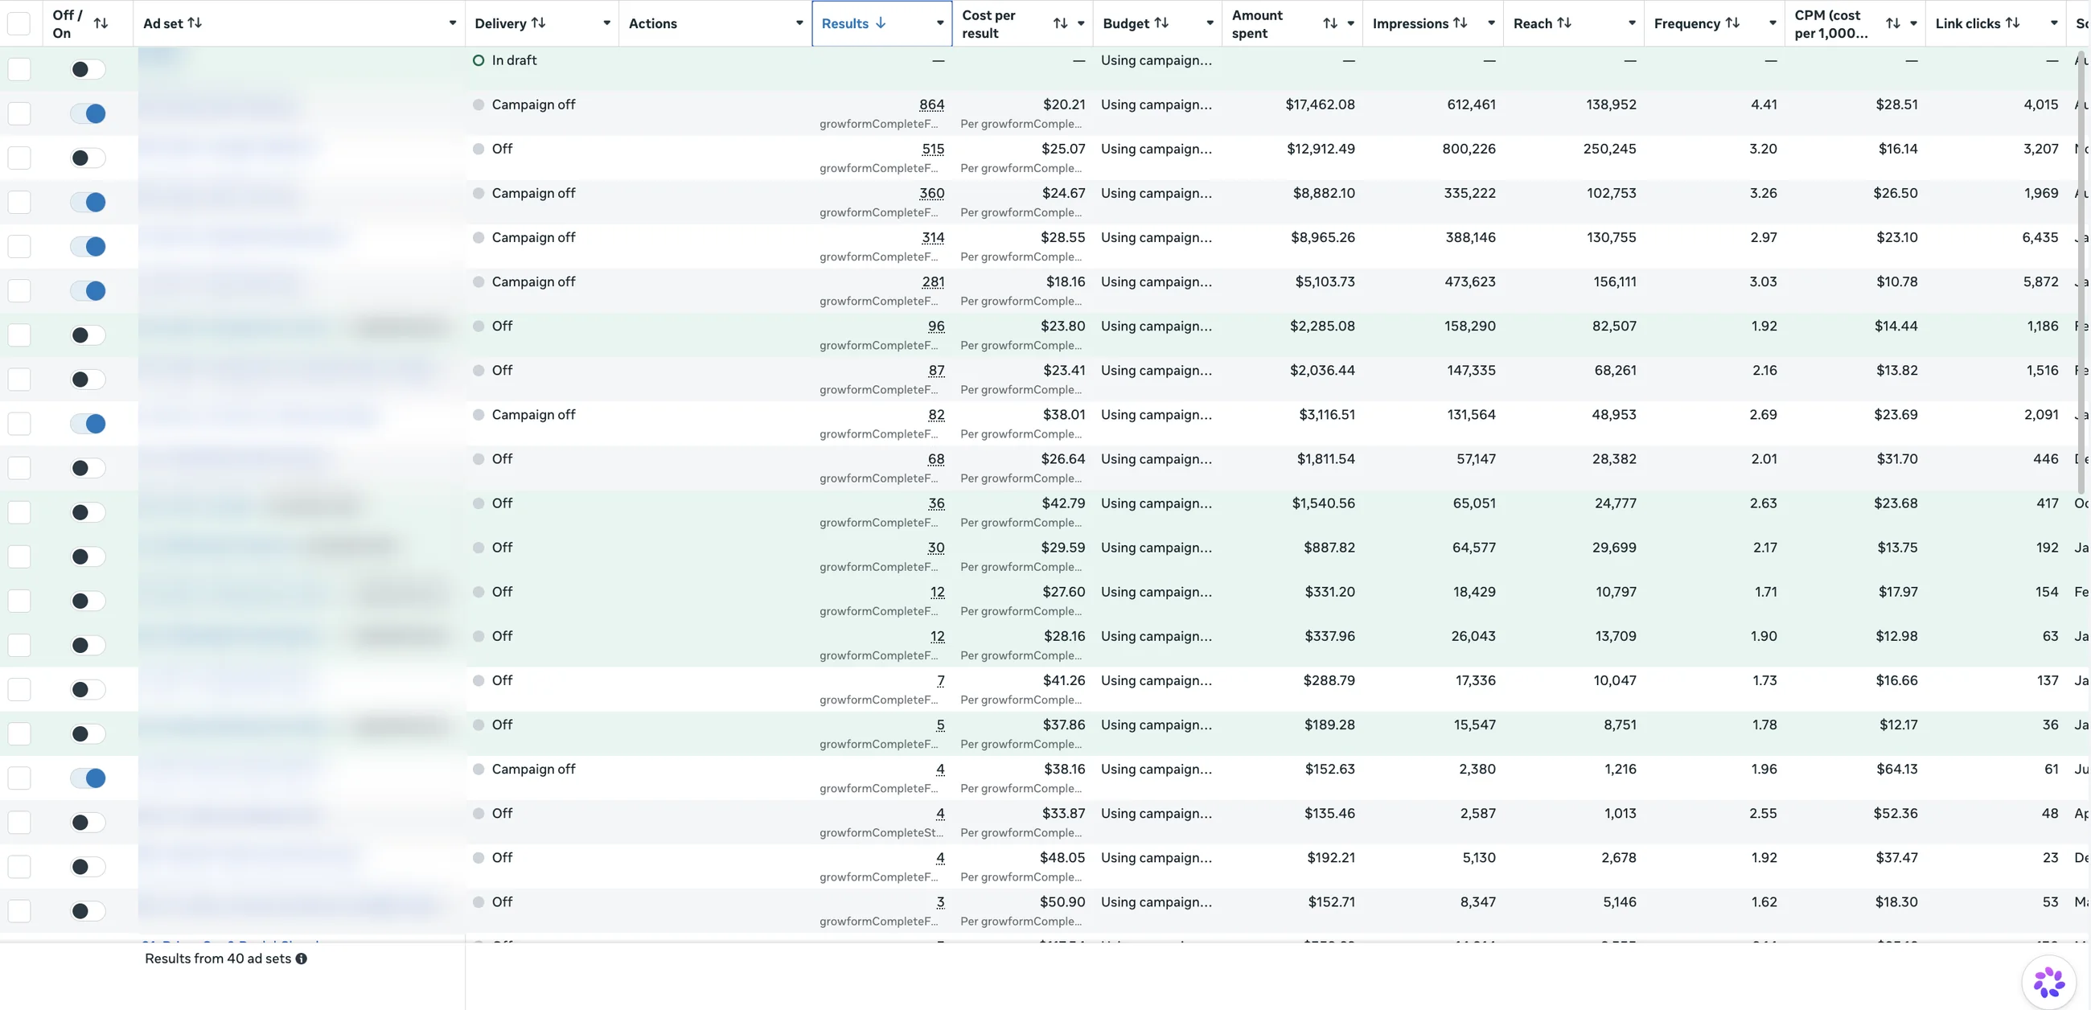Turn off ad set spending $3,116.51
The width and height of the screenshot is (2091, 1010).
pyautogui.click(x=88, y=424)
